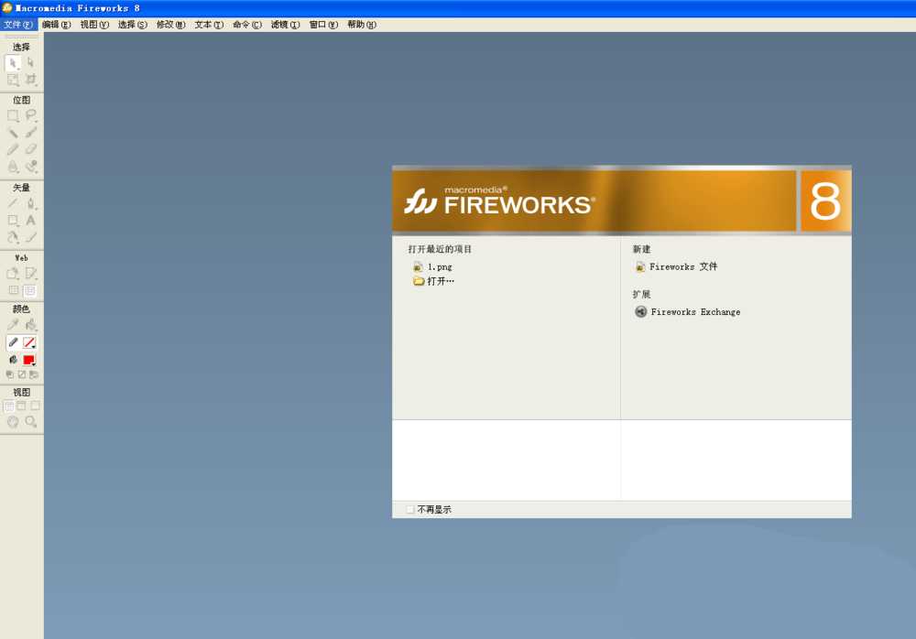The width and height of the screenshot is (916, 639).
Task: Select the Text tool
Action: click(x=30, y=220)
